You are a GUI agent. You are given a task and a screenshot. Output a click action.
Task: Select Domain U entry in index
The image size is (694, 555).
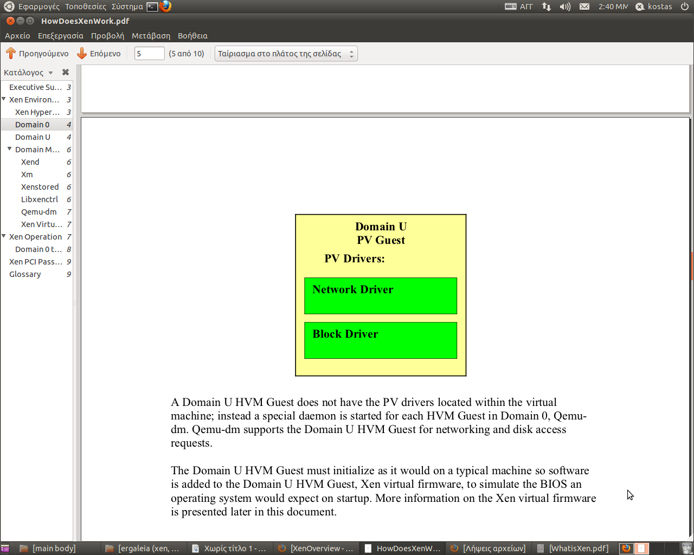(x=36, y=137)
